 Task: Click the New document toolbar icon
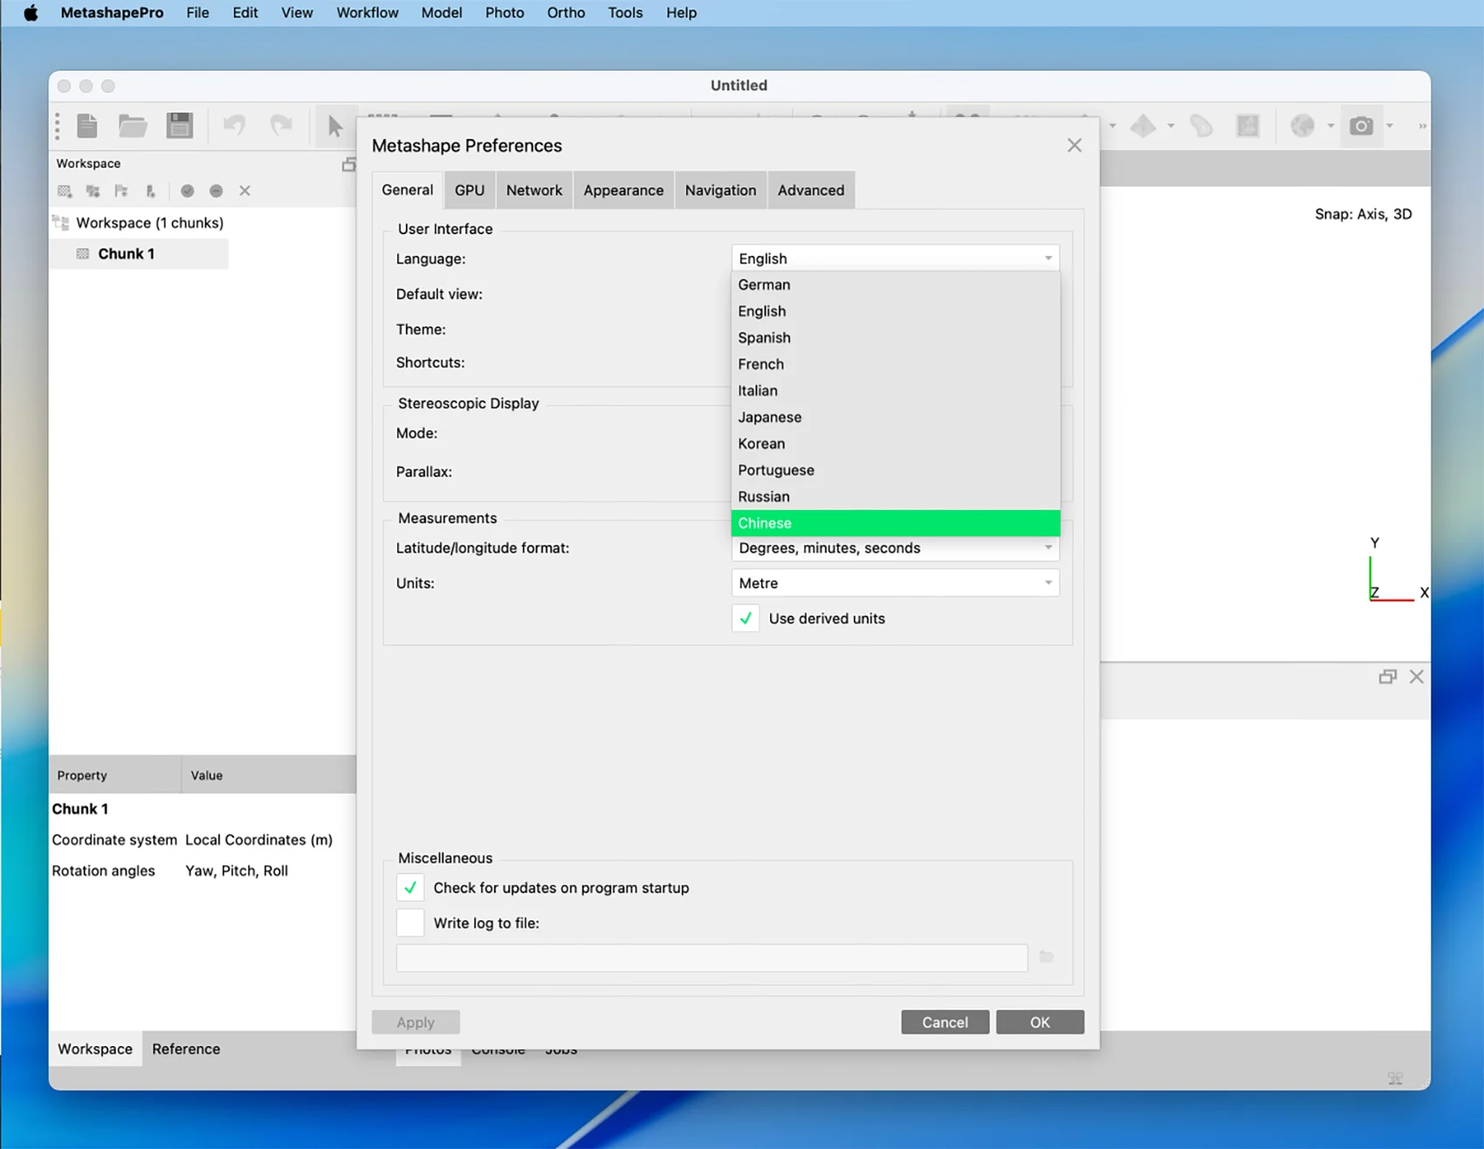click(87, 126)
